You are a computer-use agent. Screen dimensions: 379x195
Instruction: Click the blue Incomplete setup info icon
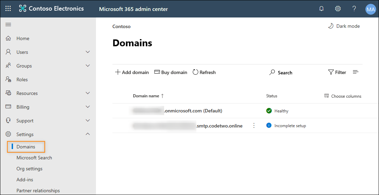[x=269, y=126]
